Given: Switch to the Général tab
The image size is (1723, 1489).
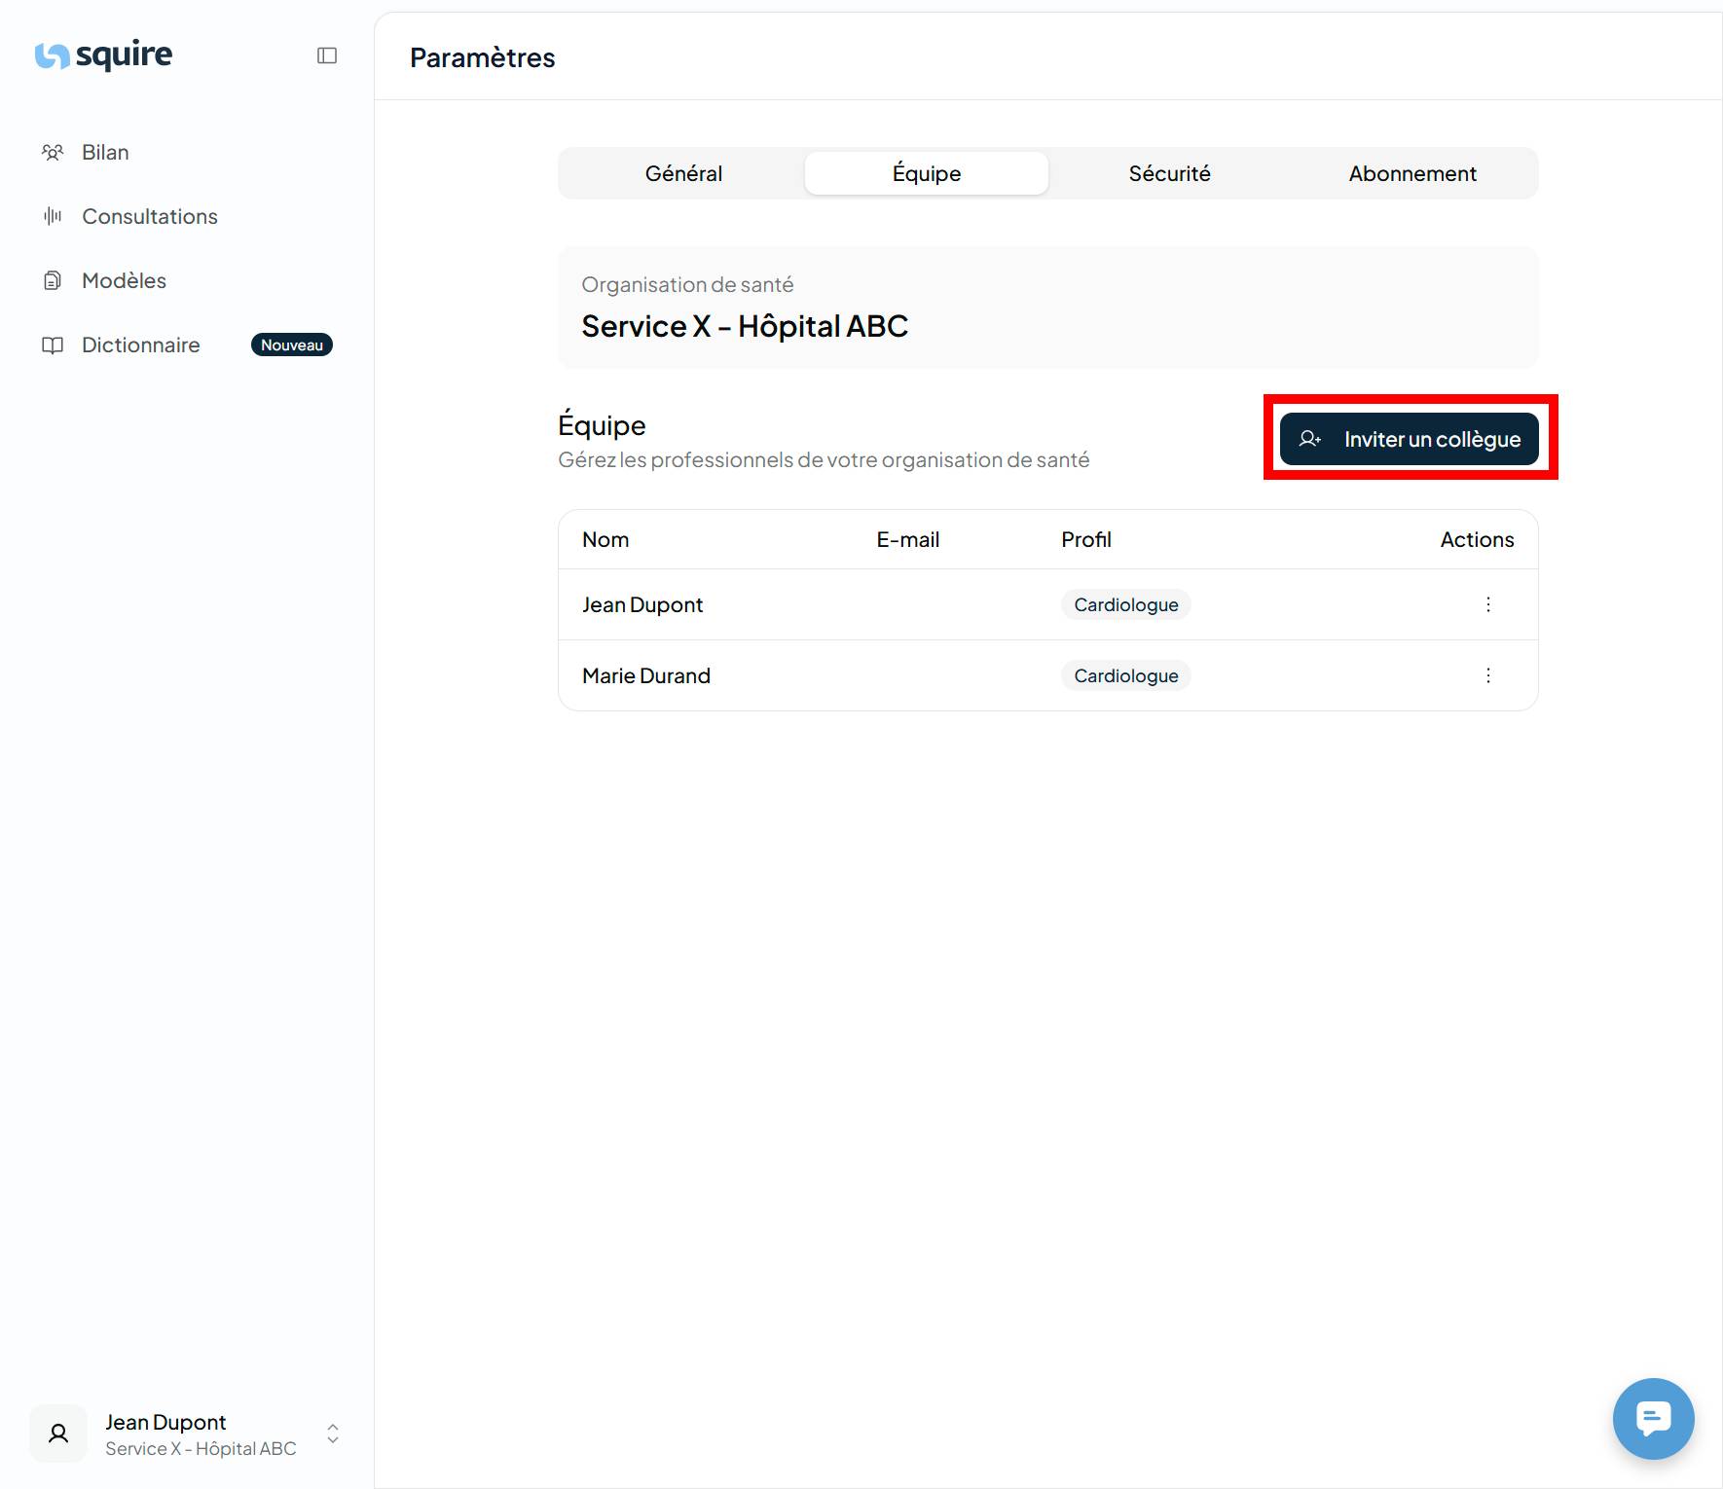Looking at the screenshot, I should pyautogui.click(x=683, y=173).
